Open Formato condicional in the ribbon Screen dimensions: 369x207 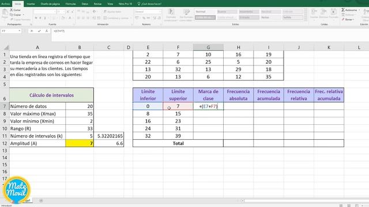pos(171,16)
